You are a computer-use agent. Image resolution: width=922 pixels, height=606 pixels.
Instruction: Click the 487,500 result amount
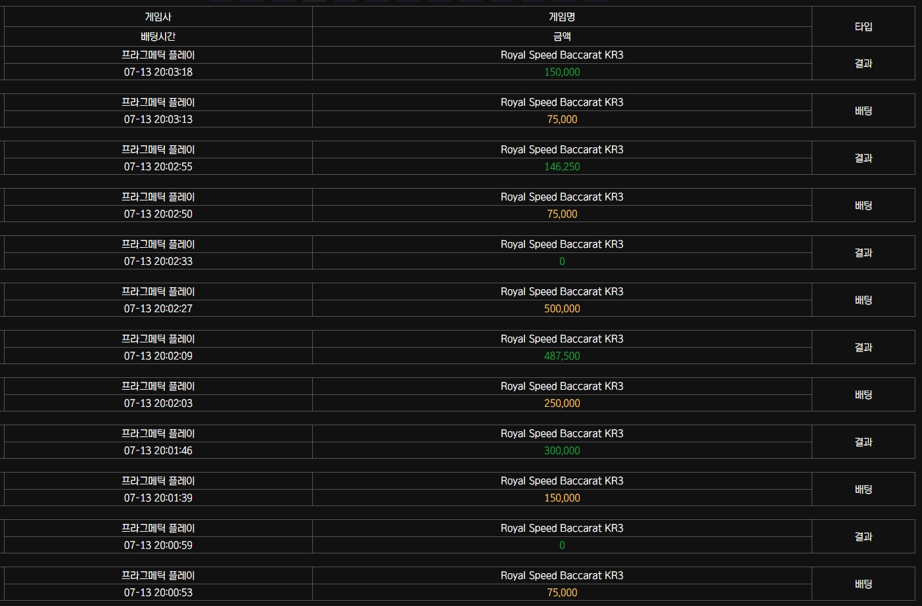562,356
